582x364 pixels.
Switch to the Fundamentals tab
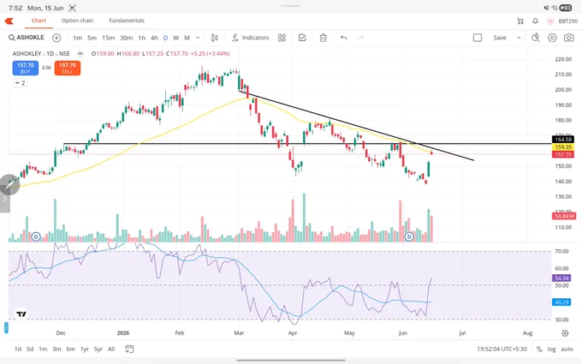pos(127,21)
